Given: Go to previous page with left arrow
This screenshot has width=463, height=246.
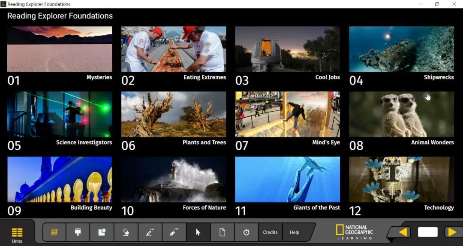Looking at the screenshot, I should 403,232.
